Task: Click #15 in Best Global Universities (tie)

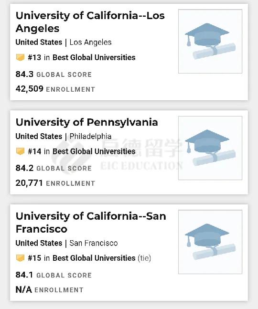Action: point(89,258)
